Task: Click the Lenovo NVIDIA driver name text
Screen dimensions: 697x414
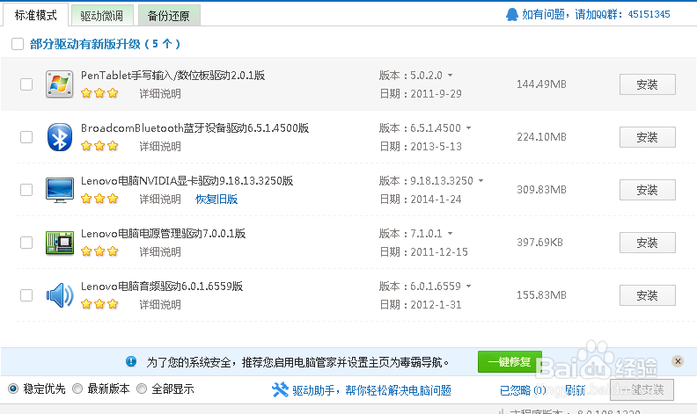Action: (187, 181)
